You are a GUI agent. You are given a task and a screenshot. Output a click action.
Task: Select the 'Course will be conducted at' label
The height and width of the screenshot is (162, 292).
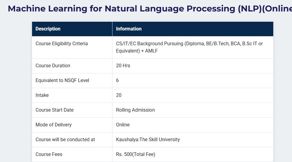65,140
